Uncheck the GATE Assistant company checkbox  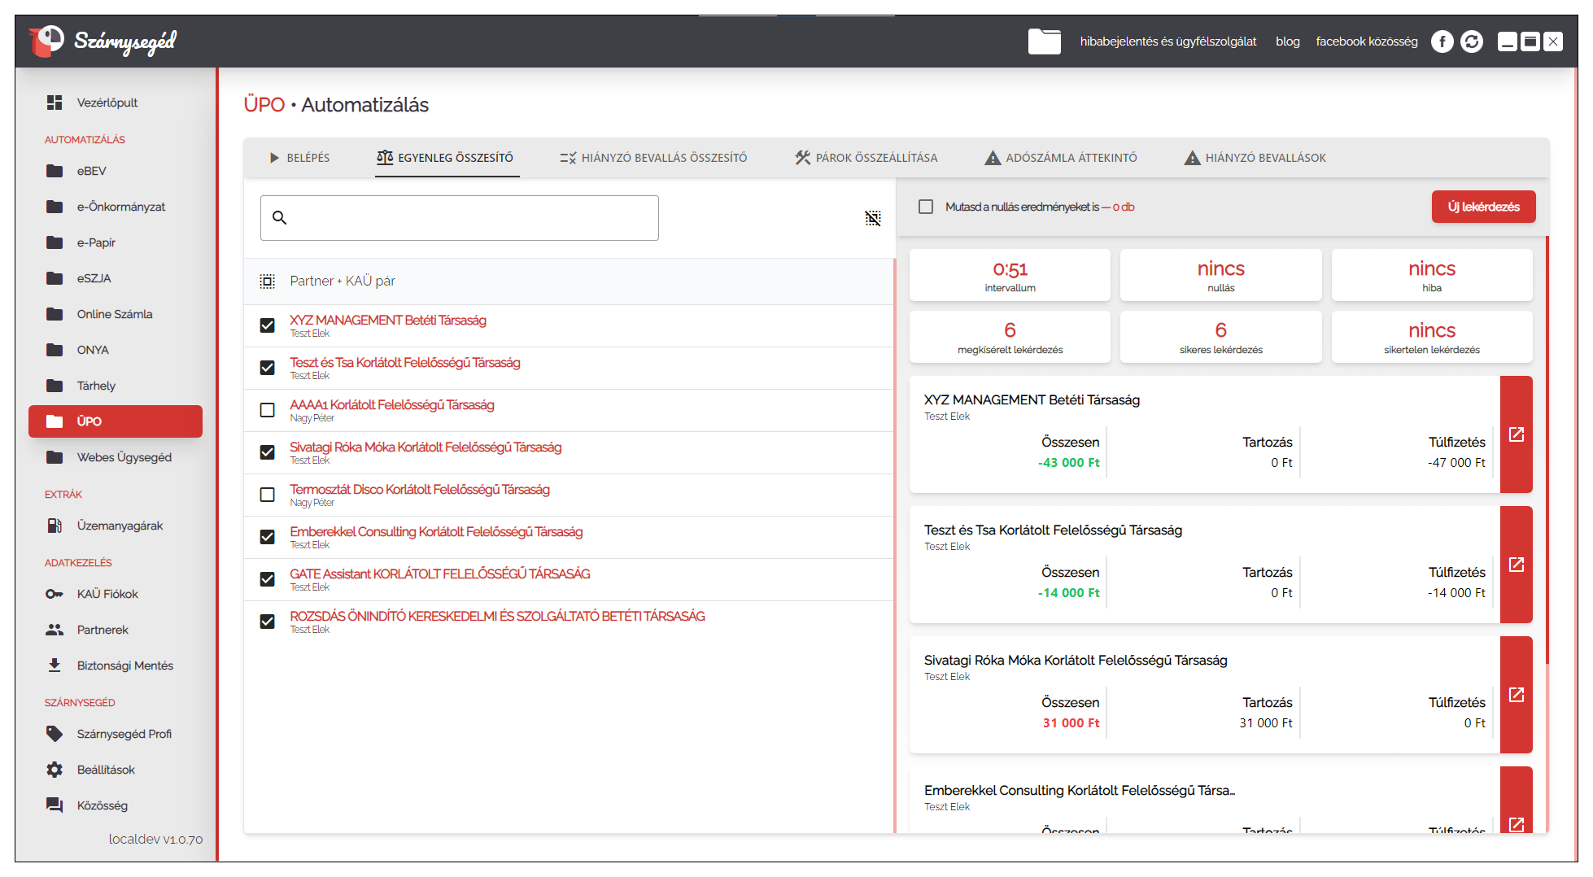tap(267, 579)
